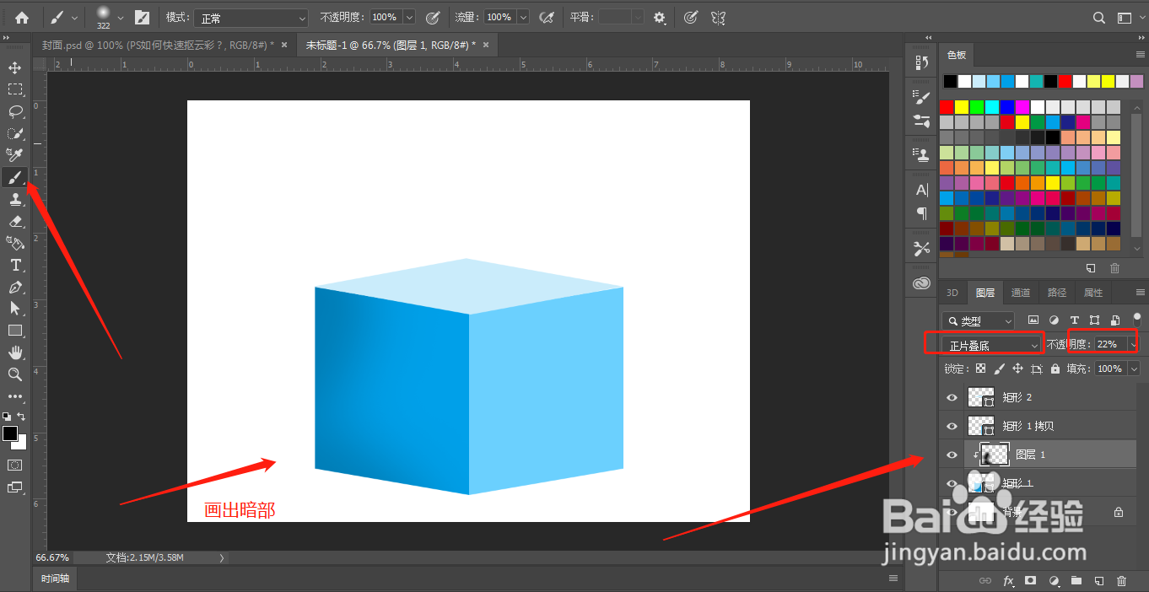Create new layer icon in Layers panel
Viewport: 1149px width, 592px height.
point(1098,581)
